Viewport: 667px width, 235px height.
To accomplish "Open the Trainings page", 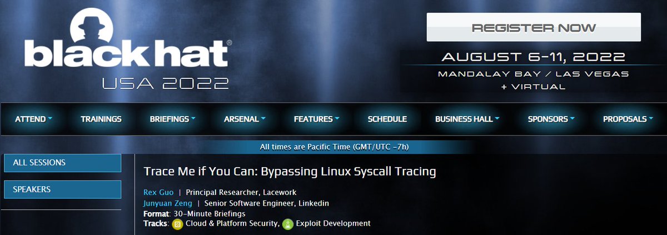I will click(101, 119).
